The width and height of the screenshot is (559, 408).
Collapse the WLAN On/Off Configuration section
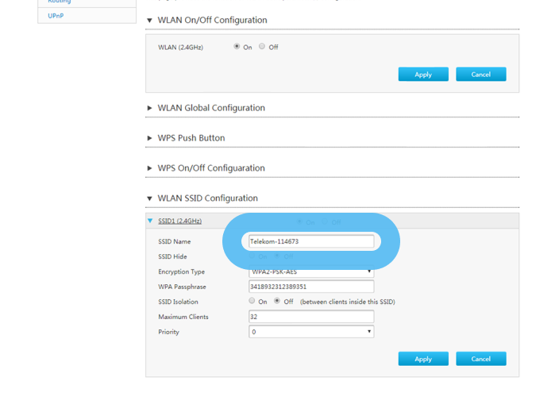pyautogui.click(x=150, y=20)
